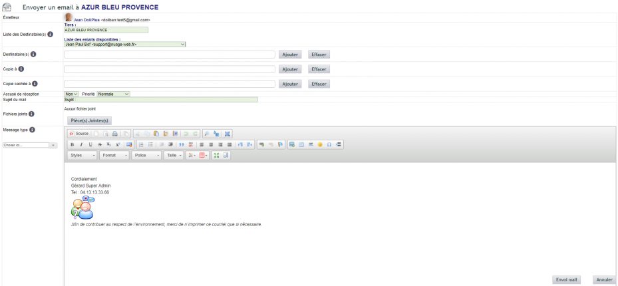Open the Templates icon
Image resolution: width=618 pixels, height=286 pixels.
point(126,134)
